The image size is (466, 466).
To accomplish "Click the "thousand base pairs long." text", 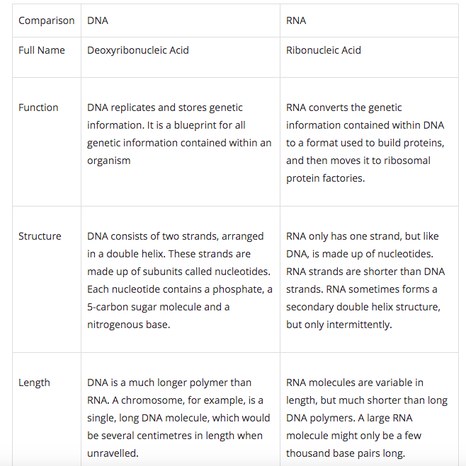I will click(345, 453).
